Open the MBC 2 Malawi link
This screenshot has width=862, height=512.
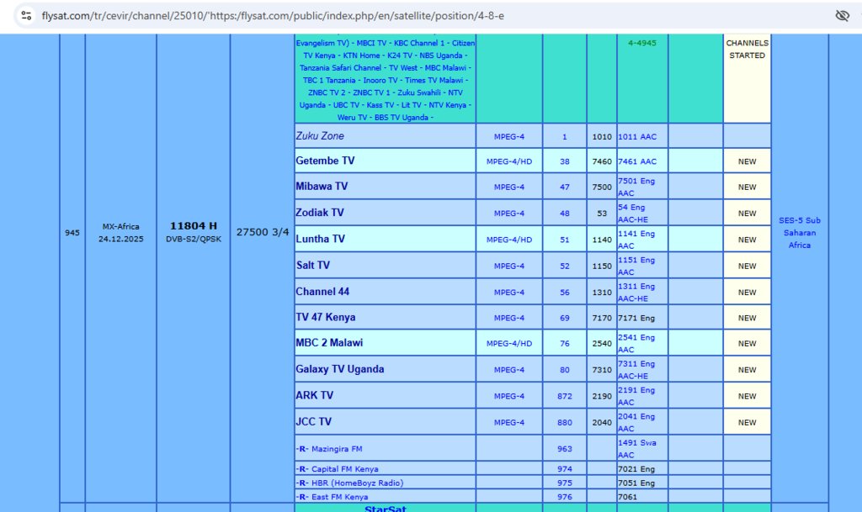[x=329, y=343]
